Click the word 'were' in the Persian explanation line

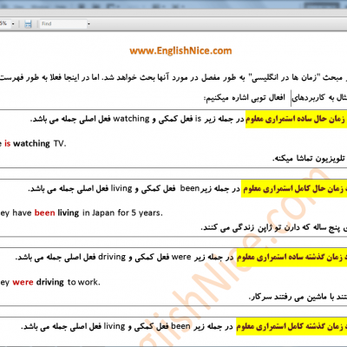[181, 257]
